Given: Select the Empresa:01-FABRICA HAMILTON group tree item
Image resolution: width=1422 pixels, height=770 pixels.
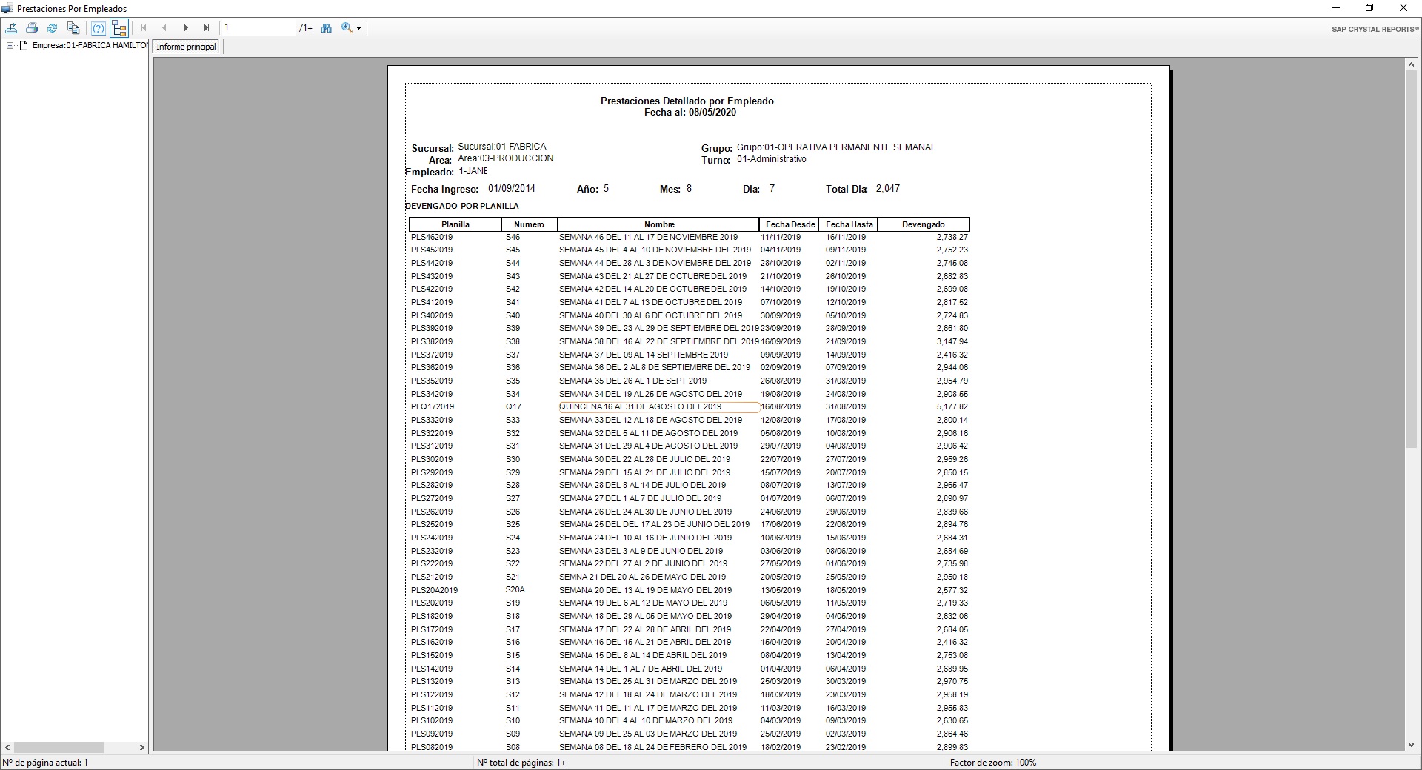Looking at the screenshot, I should 90,45.
